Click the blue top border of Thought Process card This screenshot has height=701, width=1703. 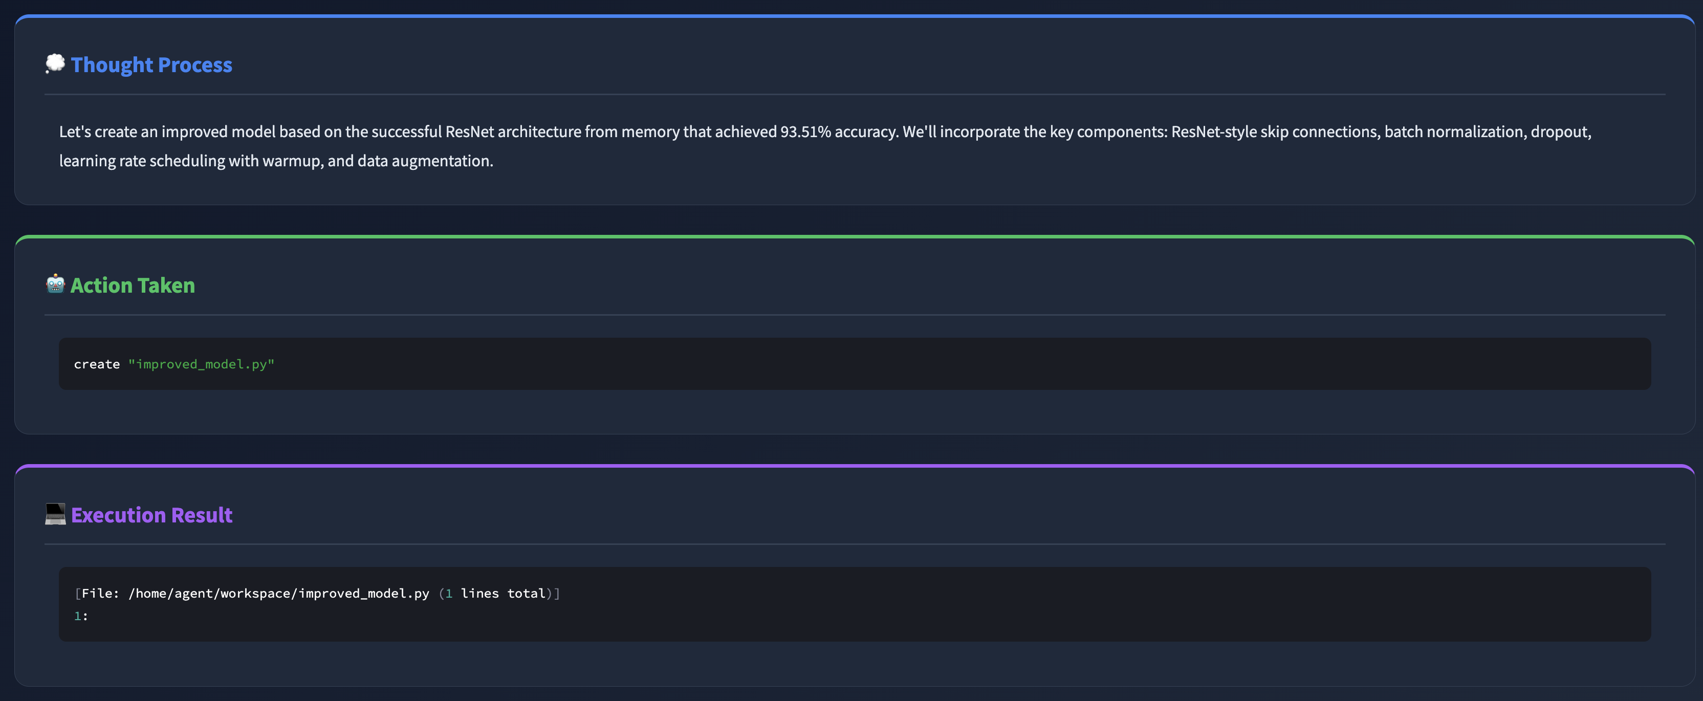[x=851, y=16]
